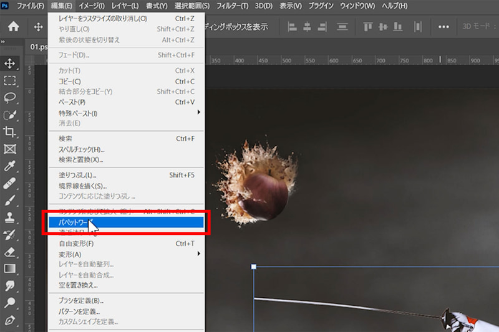Open the 3D(D) menu
Screen dimensions: 499x332
263,6
